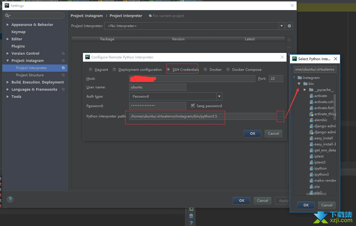Open interpreter settings gear icon

[289, 26]
